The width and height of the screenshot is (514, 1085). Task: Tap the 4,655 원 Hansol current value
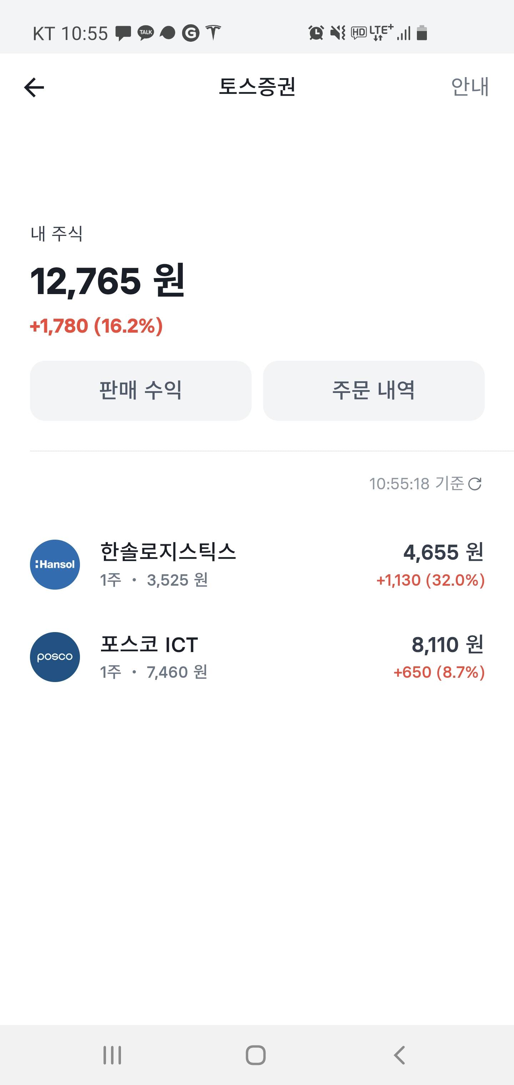coord(443,552)
